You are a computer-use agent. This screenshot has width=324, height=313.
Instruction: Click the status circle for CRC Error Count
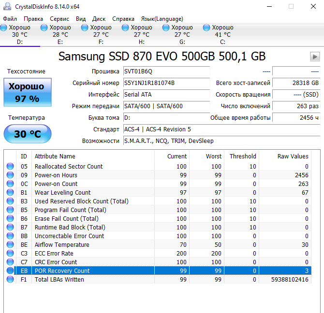(10, 262)
